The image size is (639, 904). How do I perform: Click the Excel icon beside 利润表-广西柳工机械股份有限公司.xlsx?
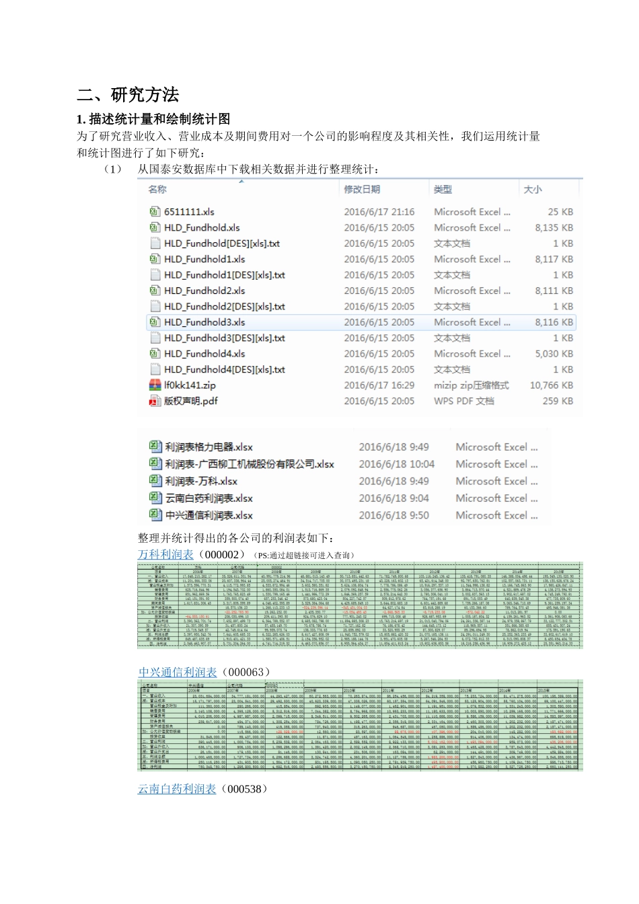coord(155,463)
